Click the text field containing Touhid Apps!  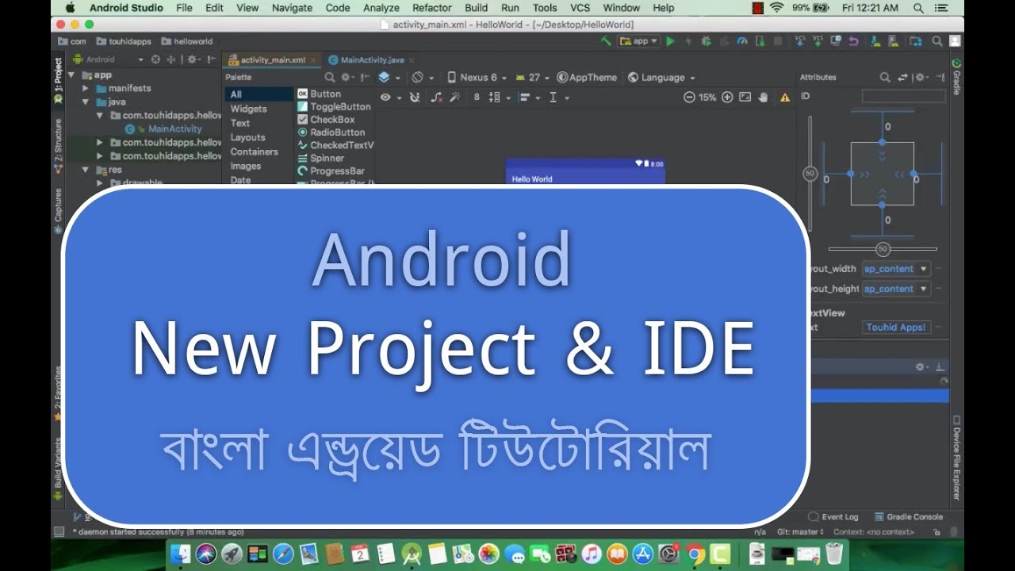point(896,327)
